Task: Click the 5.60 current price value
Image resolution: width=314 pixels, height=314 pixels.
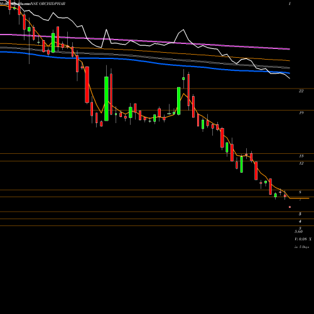Action: (298, 232)
